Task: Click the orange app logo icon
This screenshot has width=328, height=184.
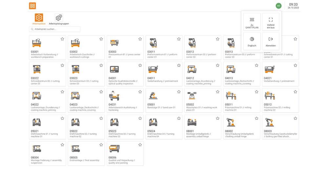Action: click(32, 6)
